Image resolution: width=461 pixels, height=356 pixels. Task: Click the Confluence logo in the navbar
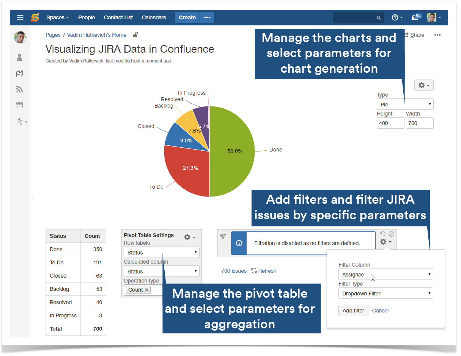tap(35, 17)
